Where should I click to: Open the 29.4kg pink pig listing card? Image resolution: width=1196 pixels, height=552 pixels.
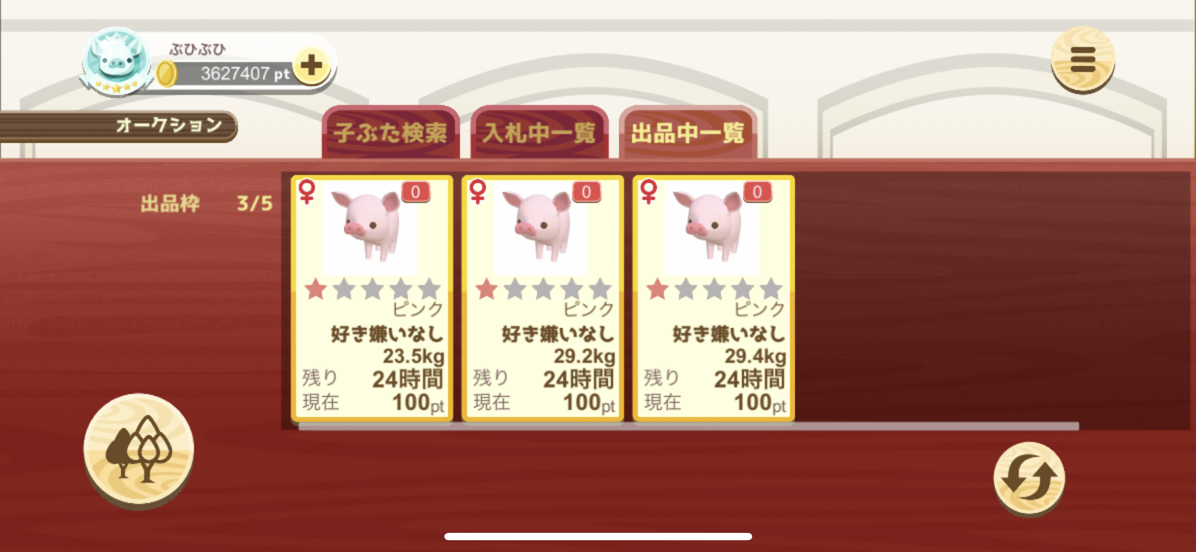(714, 298)
